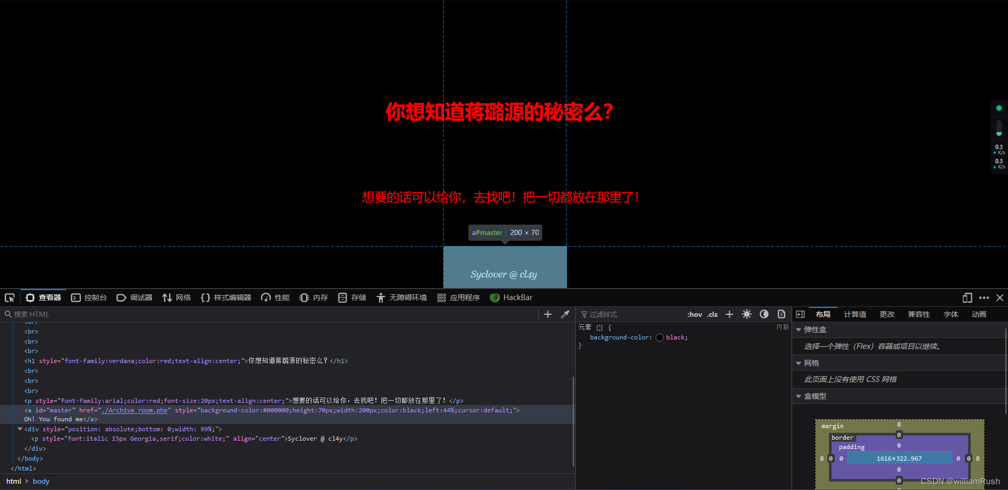This screenshot has height=490, width=1008.
Task: Click the black property value
Action: (x=675, y=337)
